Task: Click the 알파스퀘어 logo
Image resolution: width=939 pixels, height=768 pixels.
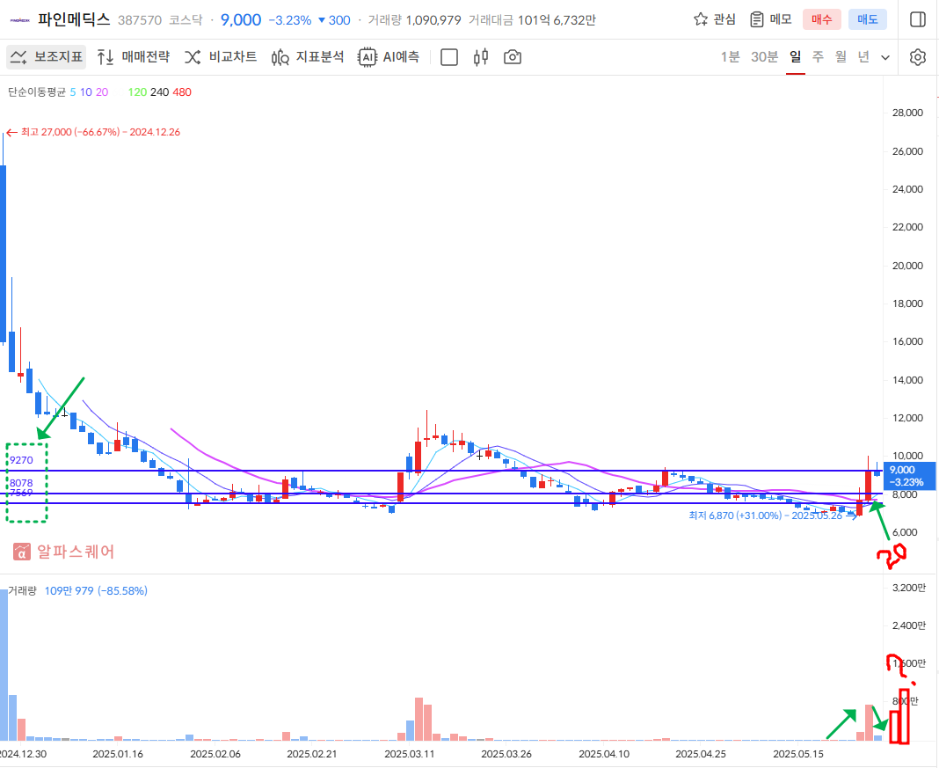Action: coord(63,552)
